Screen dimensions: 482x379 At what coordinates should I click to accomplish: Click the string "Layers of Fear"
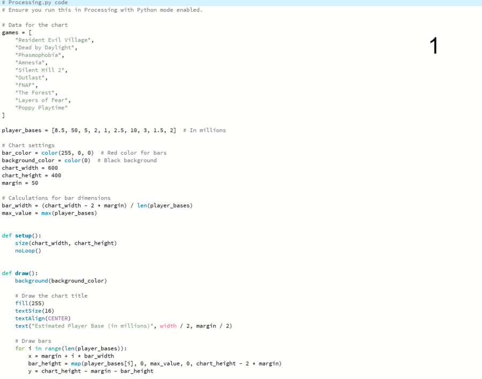(x=41, y=100)
